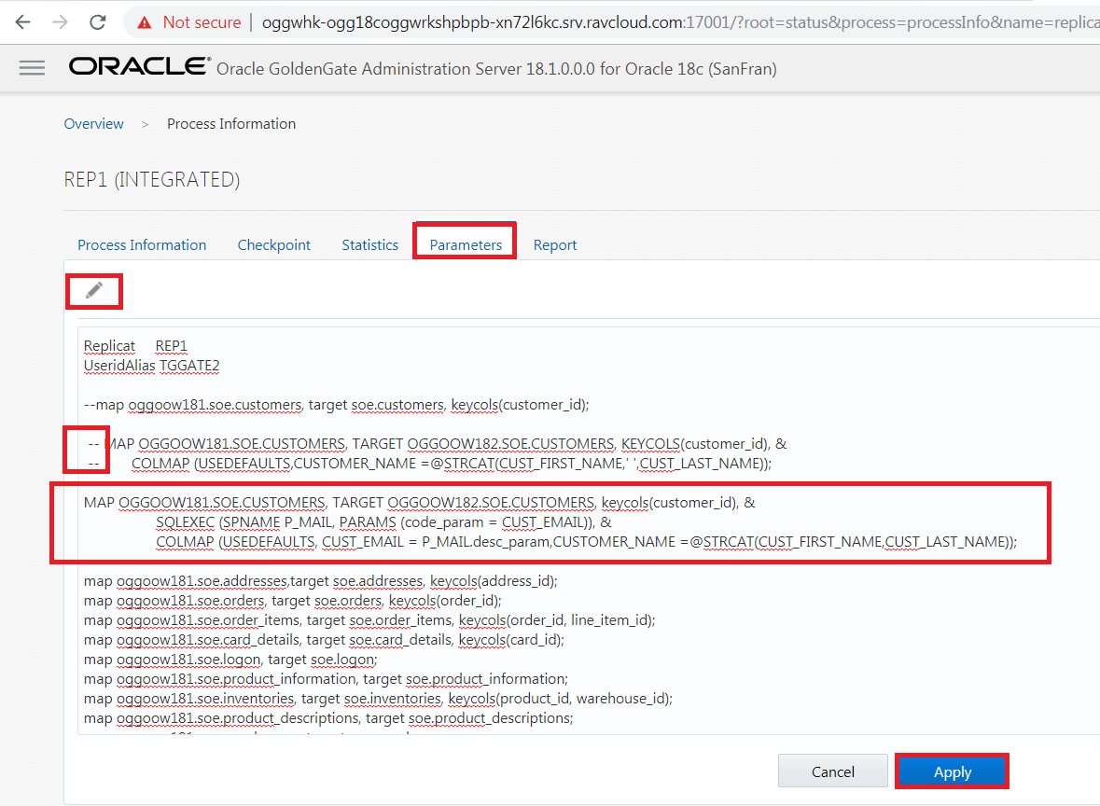The height and width of the screenshot is (806, 1100).
Task: Click the 'map oggoow181.soe.order_items' line
Action: click(x=369, y=620)
